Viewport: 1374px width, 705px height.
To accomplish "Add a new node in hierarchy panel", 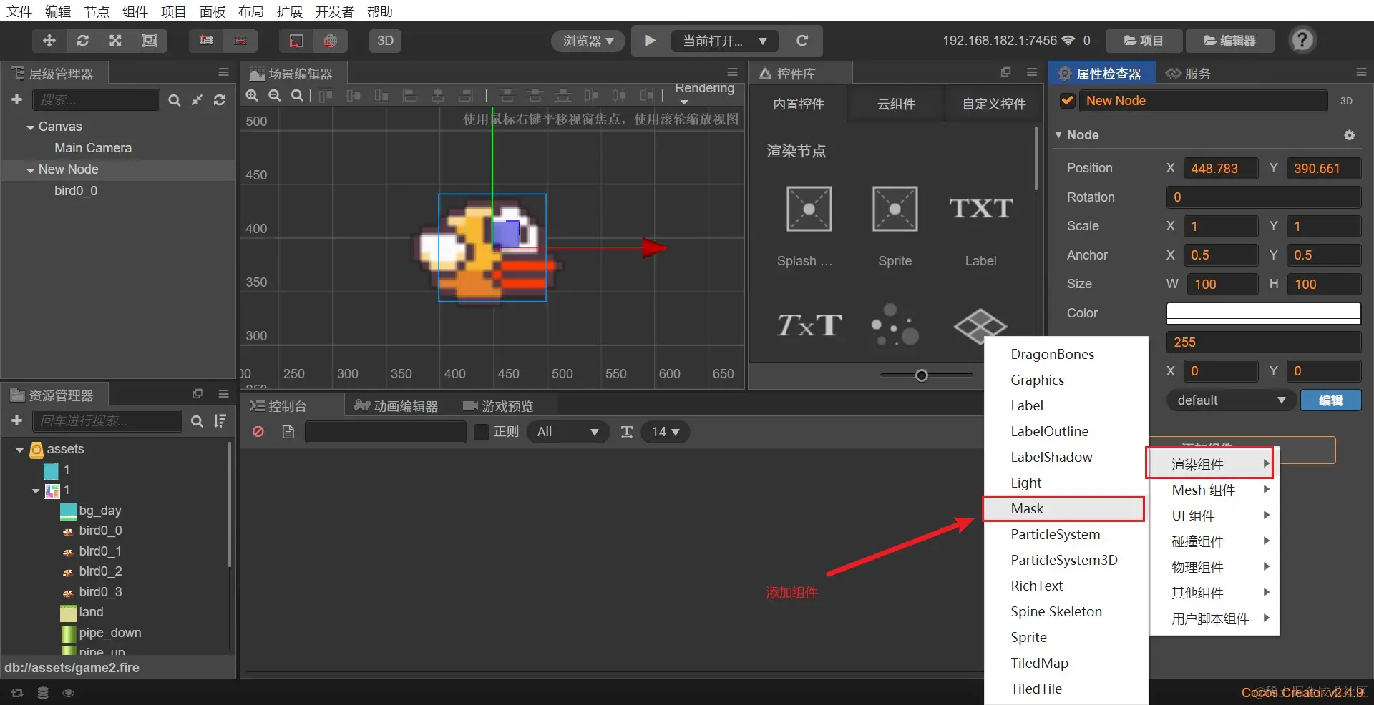I will coord(17,99).
